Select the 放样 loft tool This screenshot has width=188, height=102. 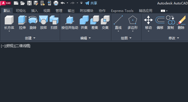[43, 22]
